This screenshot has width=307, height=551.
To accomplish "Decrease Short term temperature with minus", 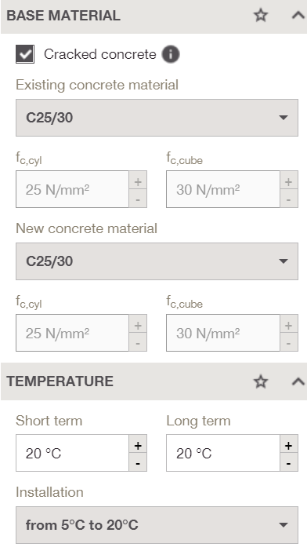I will coord(138,463).
